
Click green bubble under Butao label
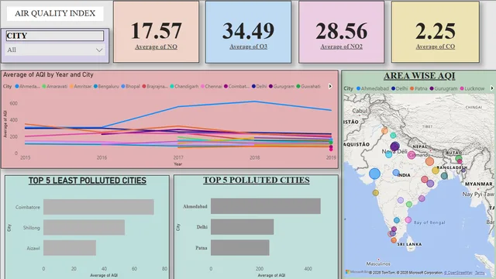tap(459, 158)
